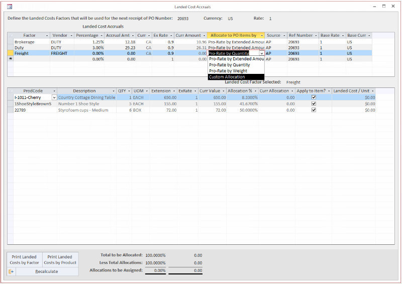402x284 pixels.
Task: Uncheck Apply to Item for Country Cottage Dining Table
Action: click(314, 97)
